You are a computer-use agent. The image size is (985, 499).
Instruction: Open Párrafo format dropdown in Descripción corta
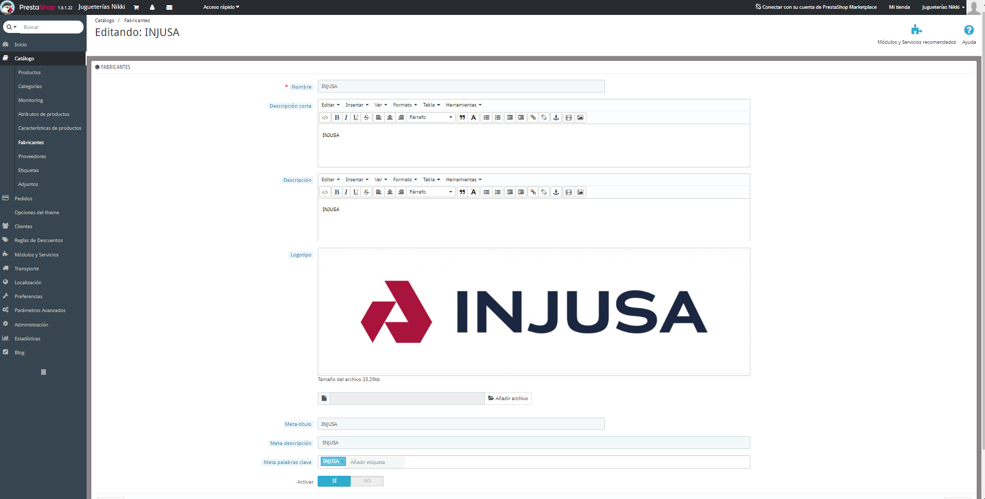click(x=431, y=117)
